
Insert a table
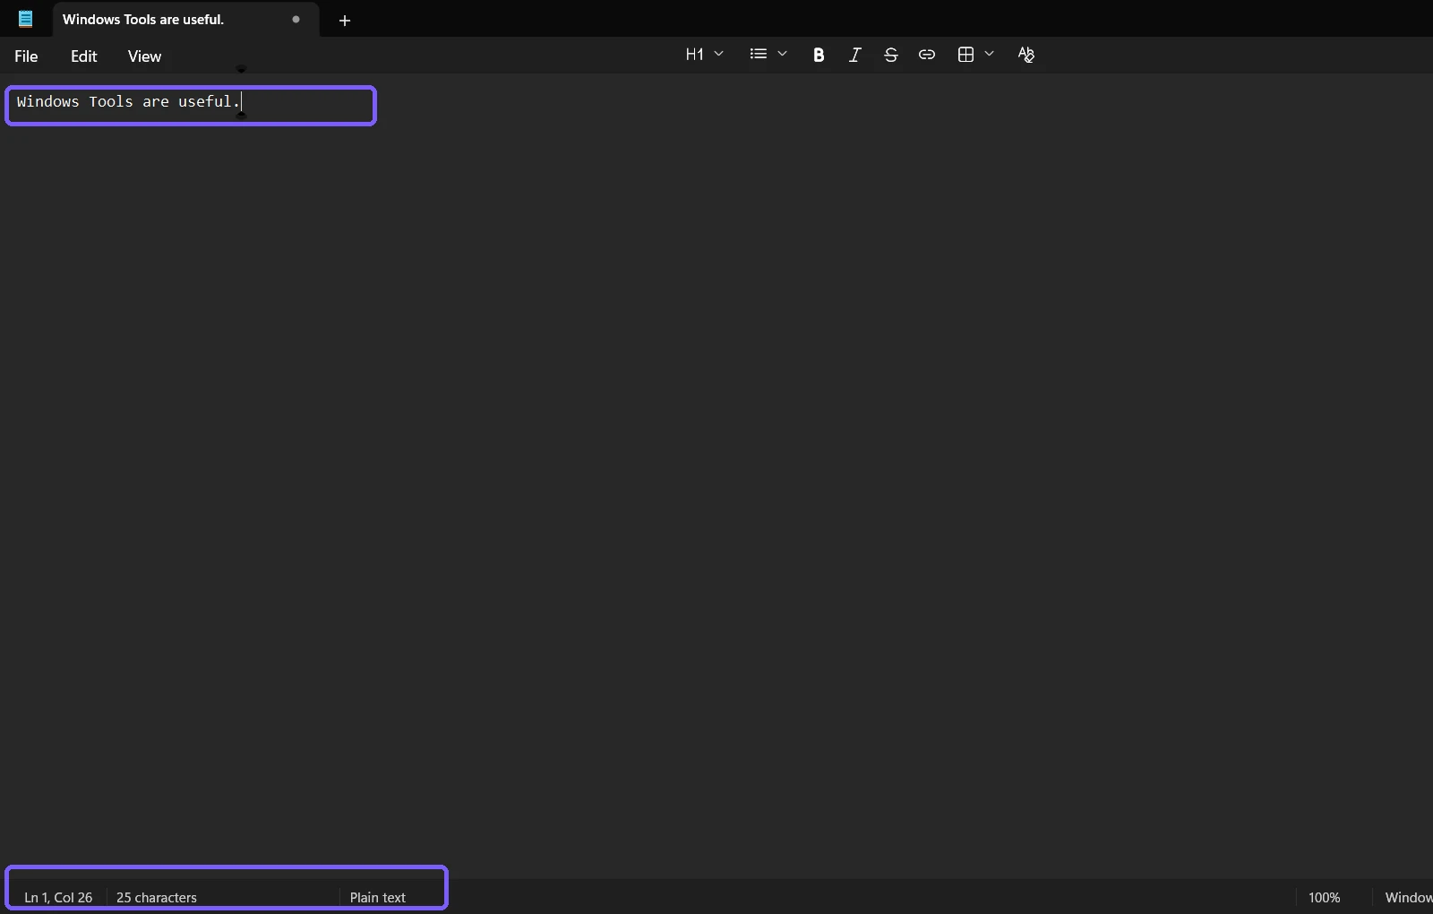tap(965, 55)
